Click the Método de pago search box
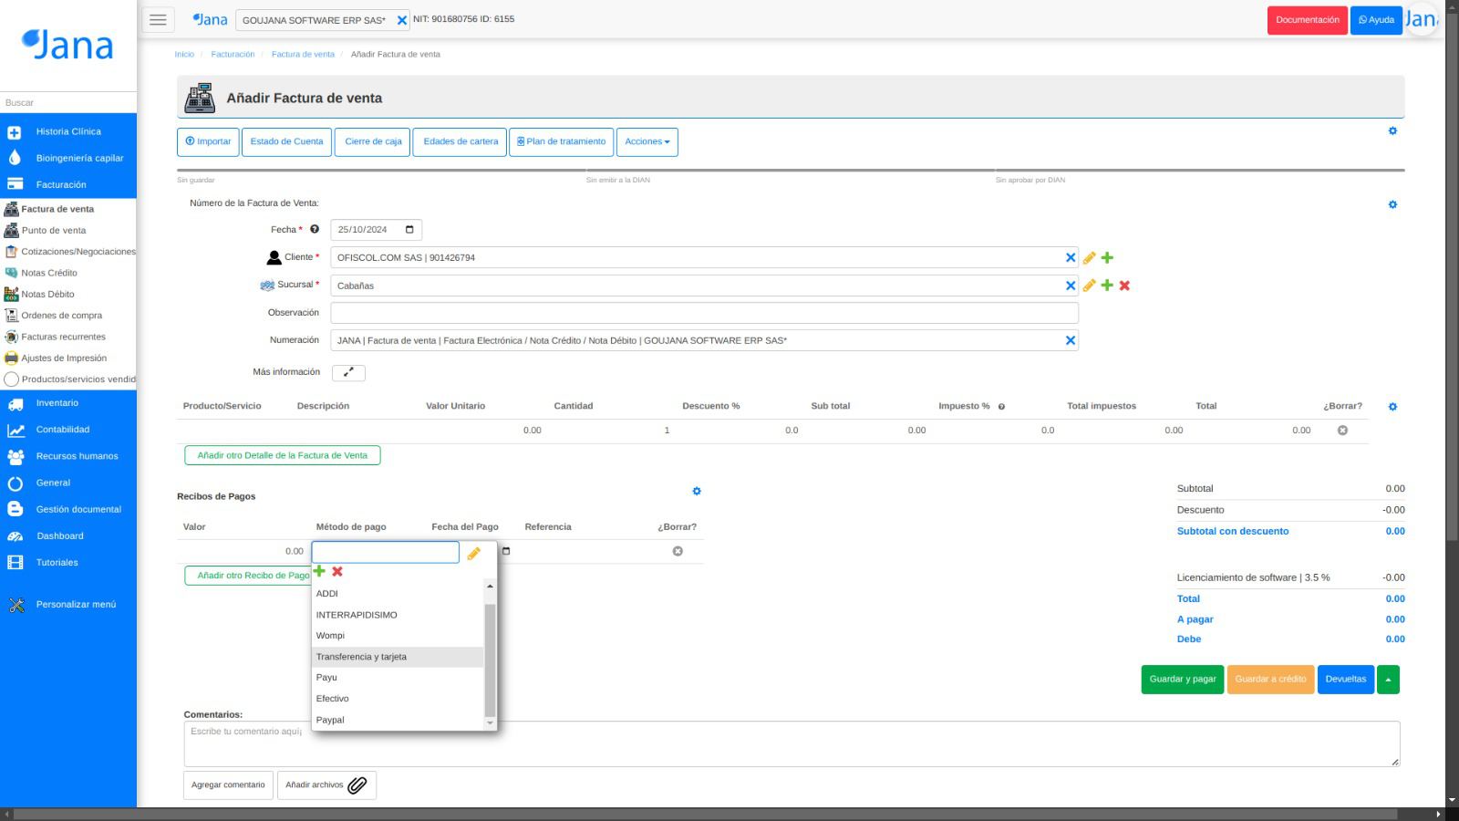 386,552
